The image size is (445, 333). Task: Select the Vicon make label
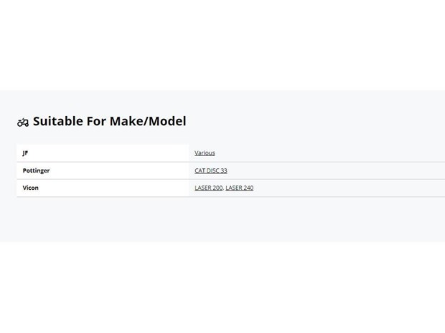[31, 188]
